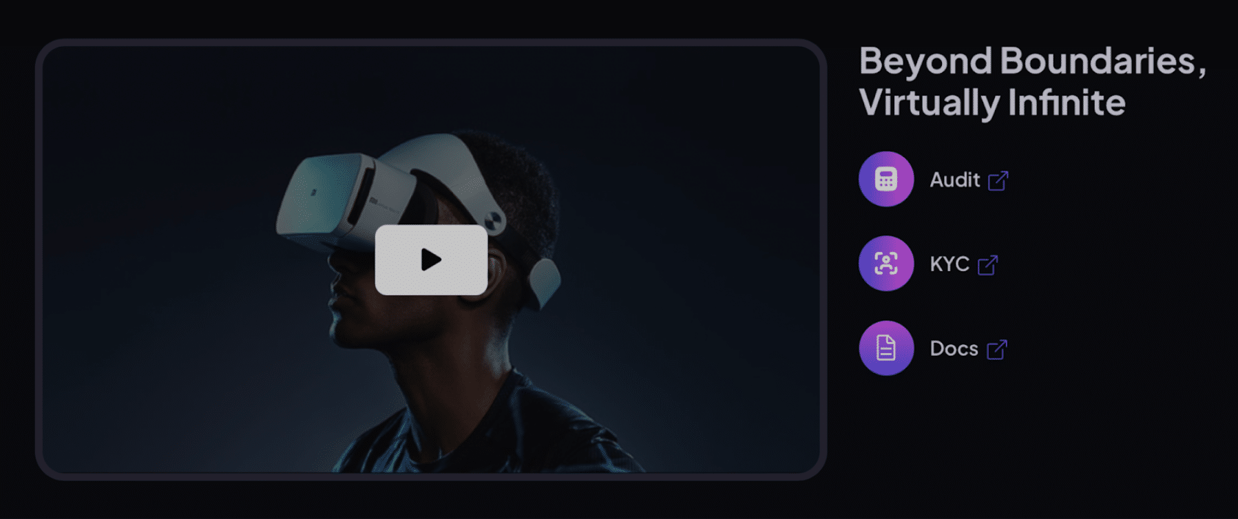The image size is (1238, 519).
Task: Open the external link arrow beside Docs
Action: coord(996,350)
